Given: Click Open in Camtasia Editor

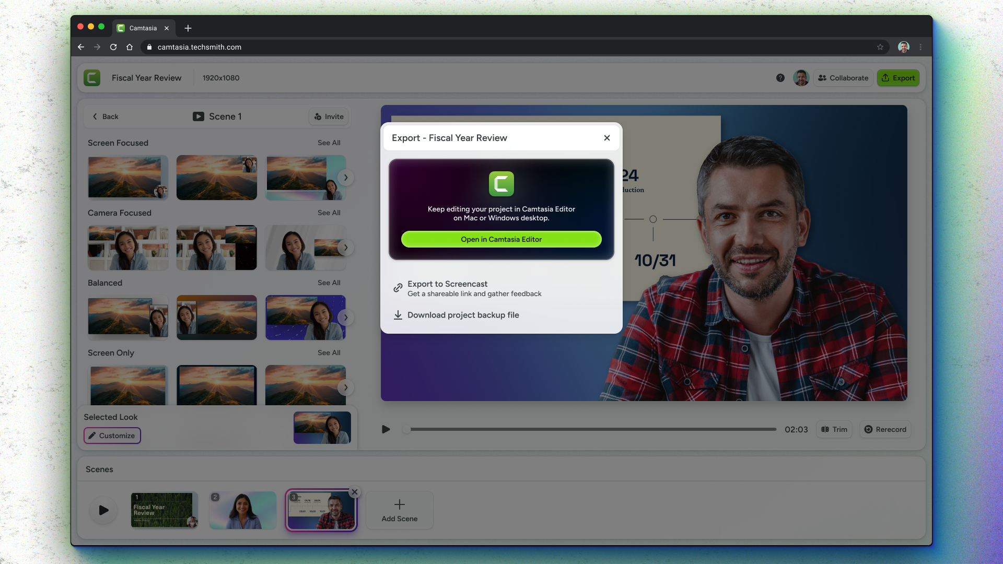Looking at the screenshot, I should [x=501, y=239].
